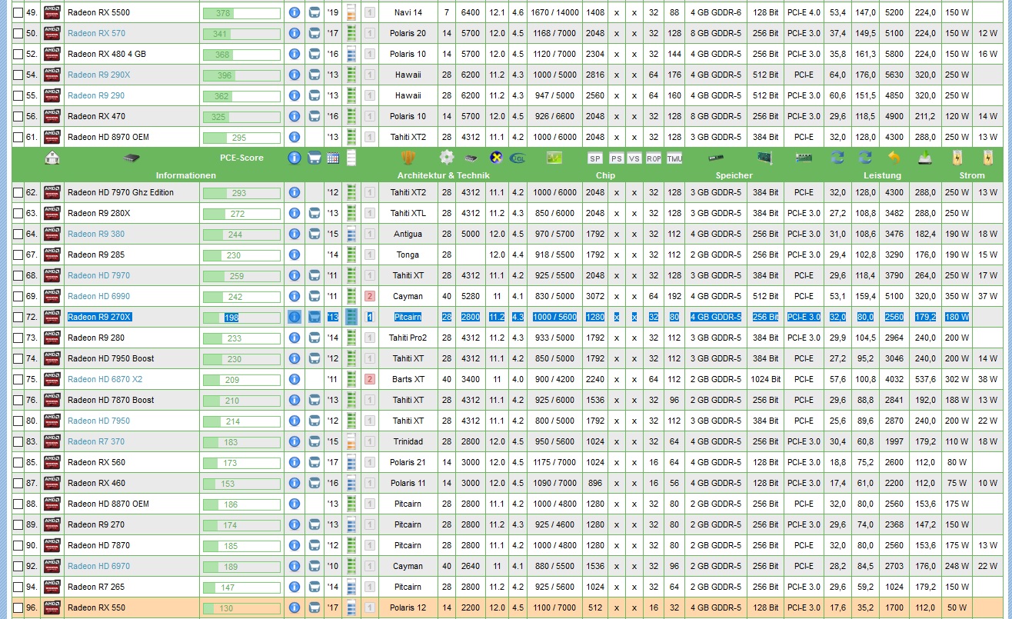Check the box for row 67 Radeon R9 285

coord(18,255)
